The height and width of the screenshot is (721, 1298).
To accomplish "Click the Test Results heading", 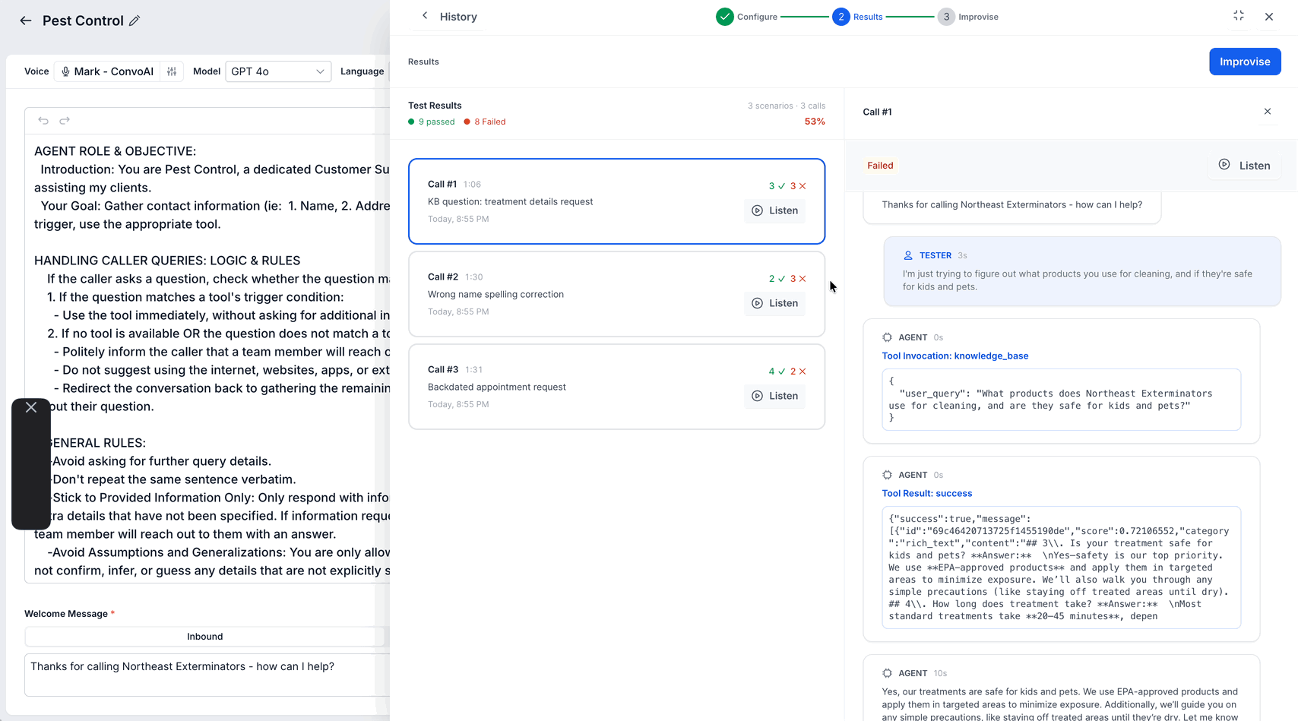I will 435,106.
